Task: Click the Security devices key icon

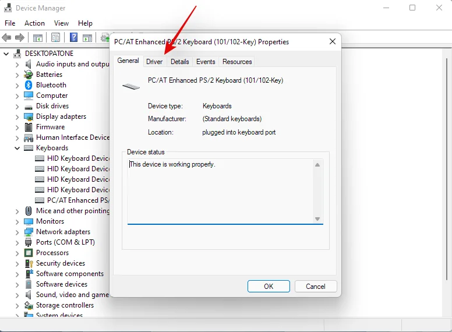Action: [x=29, y=263]
